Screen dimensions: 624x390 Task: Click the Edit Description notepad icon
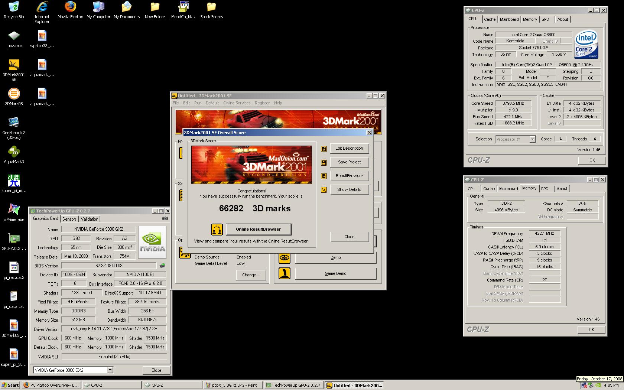(324, 149)
